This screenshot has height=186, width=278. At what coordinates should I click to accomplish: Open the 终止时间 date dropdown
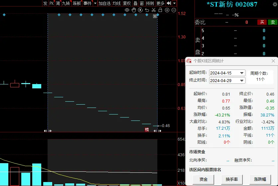(x=242, y=80)
